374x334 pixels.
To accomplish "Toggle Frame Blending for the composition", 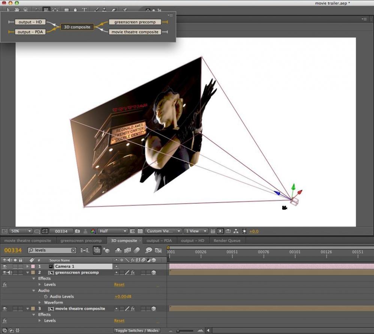I will [x=128, y=250].
